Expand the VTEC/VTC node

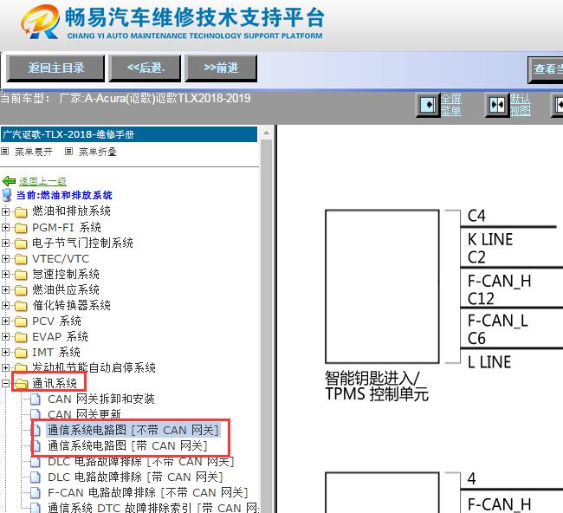(5, 258)
